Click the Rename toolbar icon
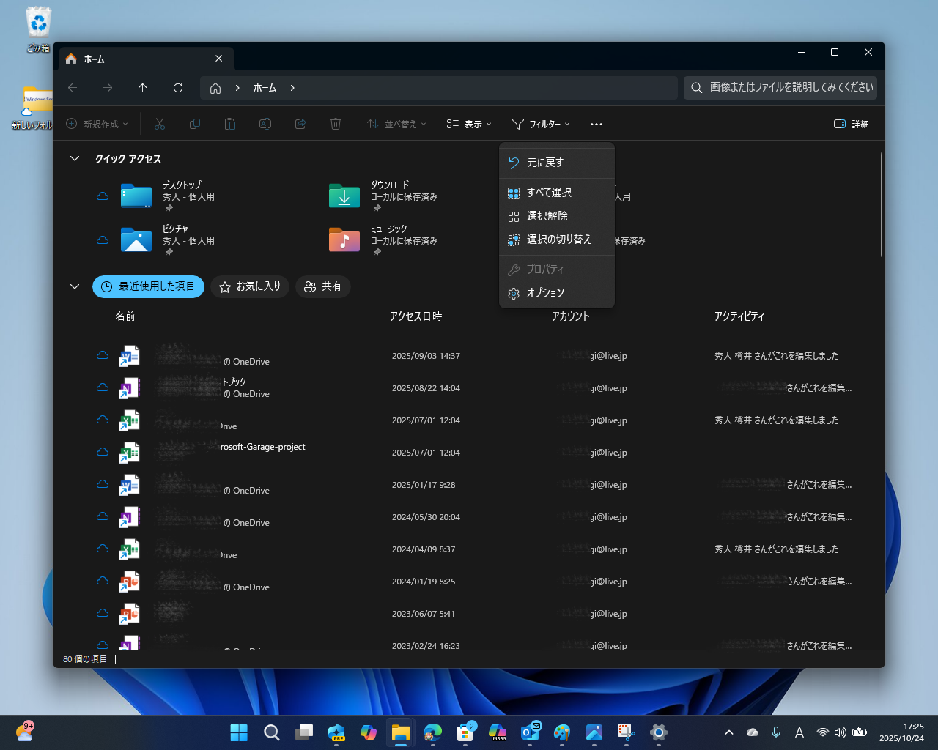 pos(265,125)
